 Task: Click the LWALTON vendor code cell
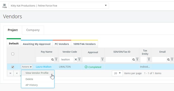coord(65,67)
